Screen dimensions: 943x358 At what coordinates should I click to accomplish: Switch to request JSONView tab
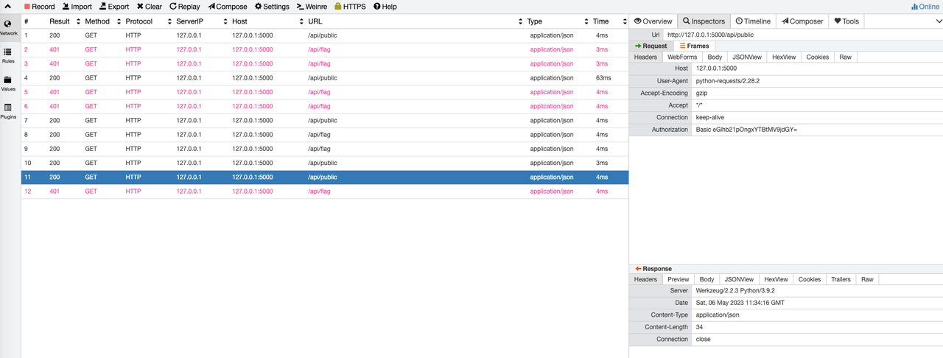tap(746, 57)
